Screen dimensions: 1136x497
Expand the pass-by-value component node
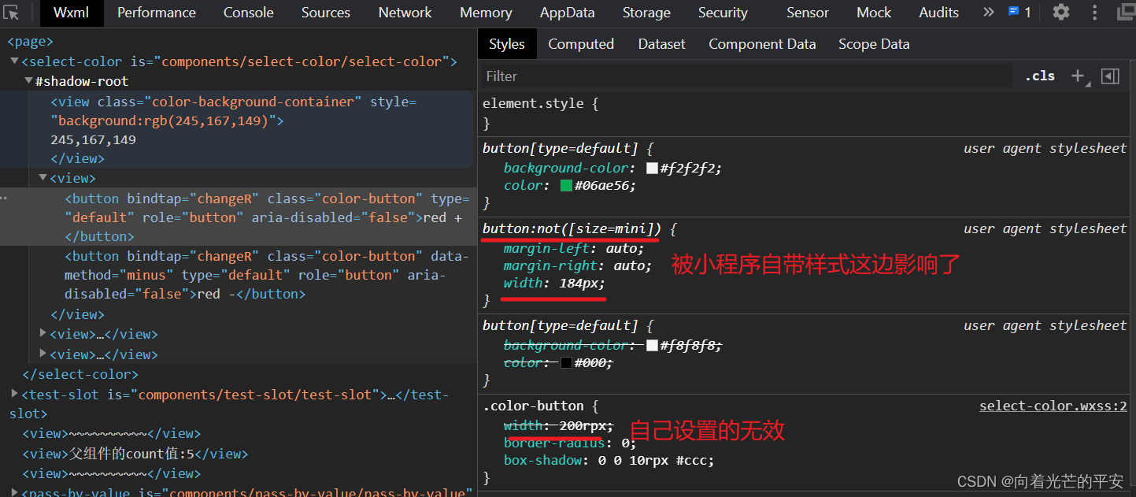click(15, 492)
